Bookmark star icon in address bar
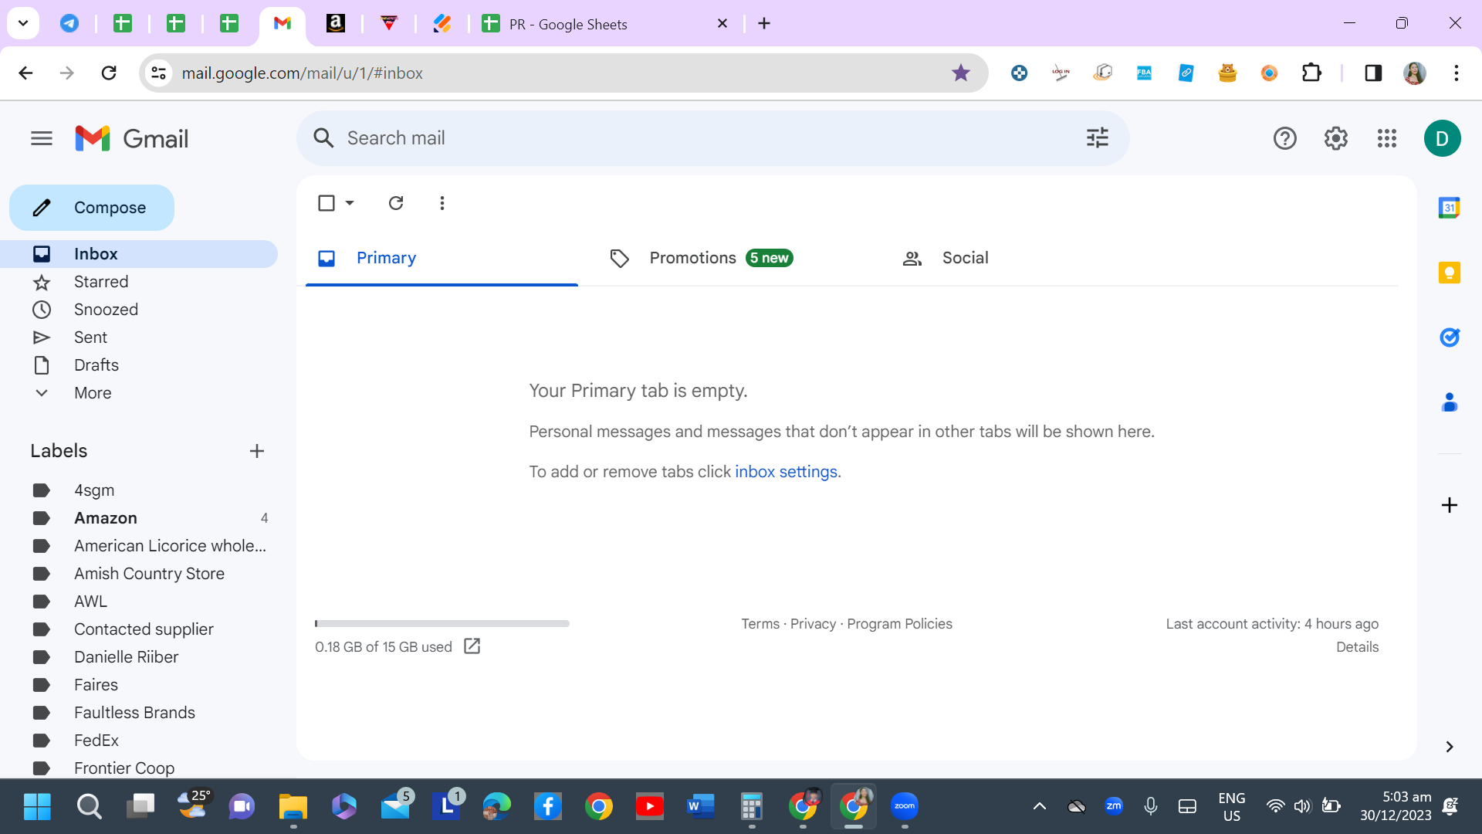This screenshot has height=834, width=1482. click(x=960, y=73)
